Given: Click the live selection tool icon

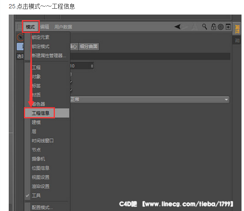Looking at the screenshot, I should click(20, 37).
